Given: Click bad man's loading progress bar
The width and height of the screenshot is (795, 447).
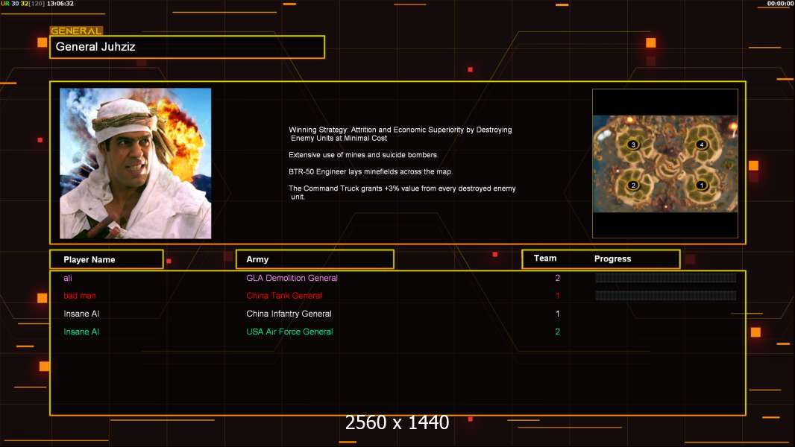Looking at the screenshot, I should point(666,296).
